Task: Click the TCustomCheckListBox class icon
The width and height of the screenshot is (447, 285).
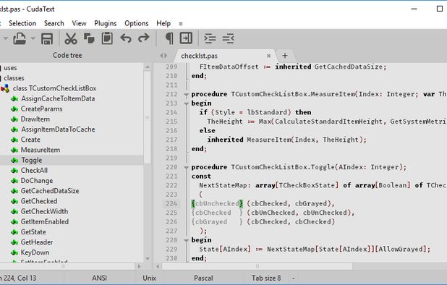Action: click(x=5, y=88)
